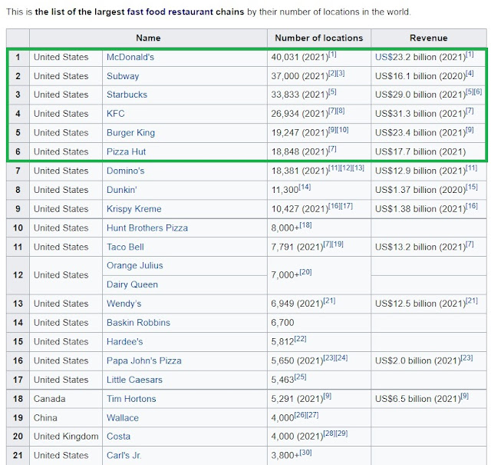
Task: Open the Costa link
Action: [118, 437]
